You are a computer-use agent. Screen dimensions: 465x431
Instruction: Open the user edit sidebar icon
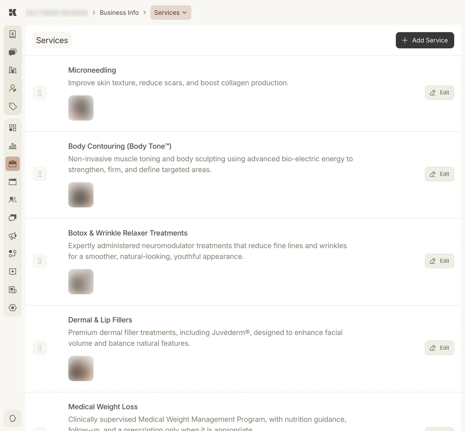12,88
